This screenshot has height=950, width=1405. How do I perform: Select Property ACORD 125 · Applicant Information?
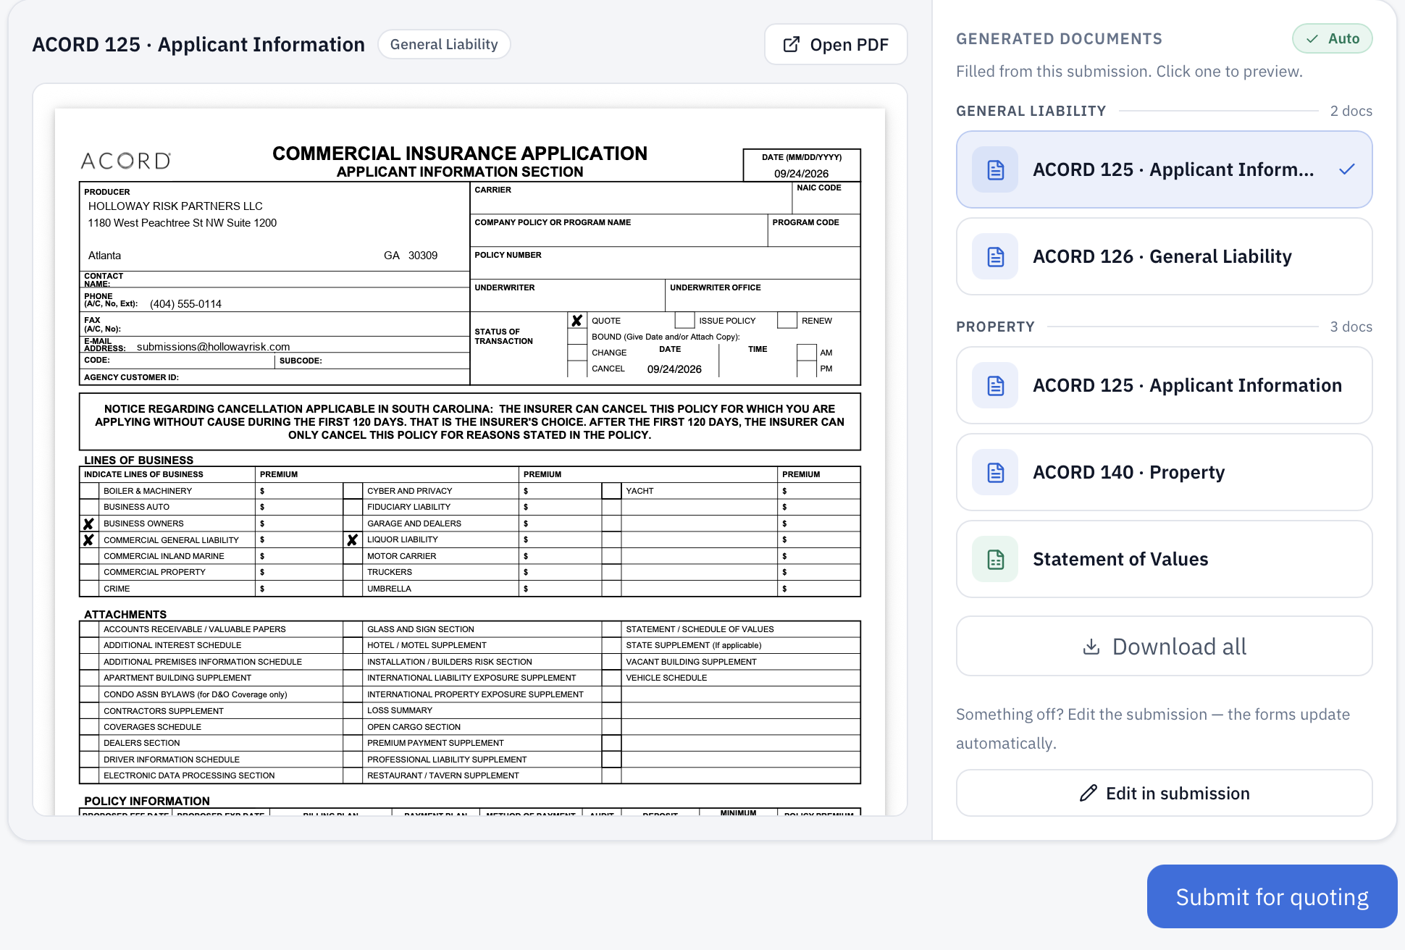tap(1164, 385)
